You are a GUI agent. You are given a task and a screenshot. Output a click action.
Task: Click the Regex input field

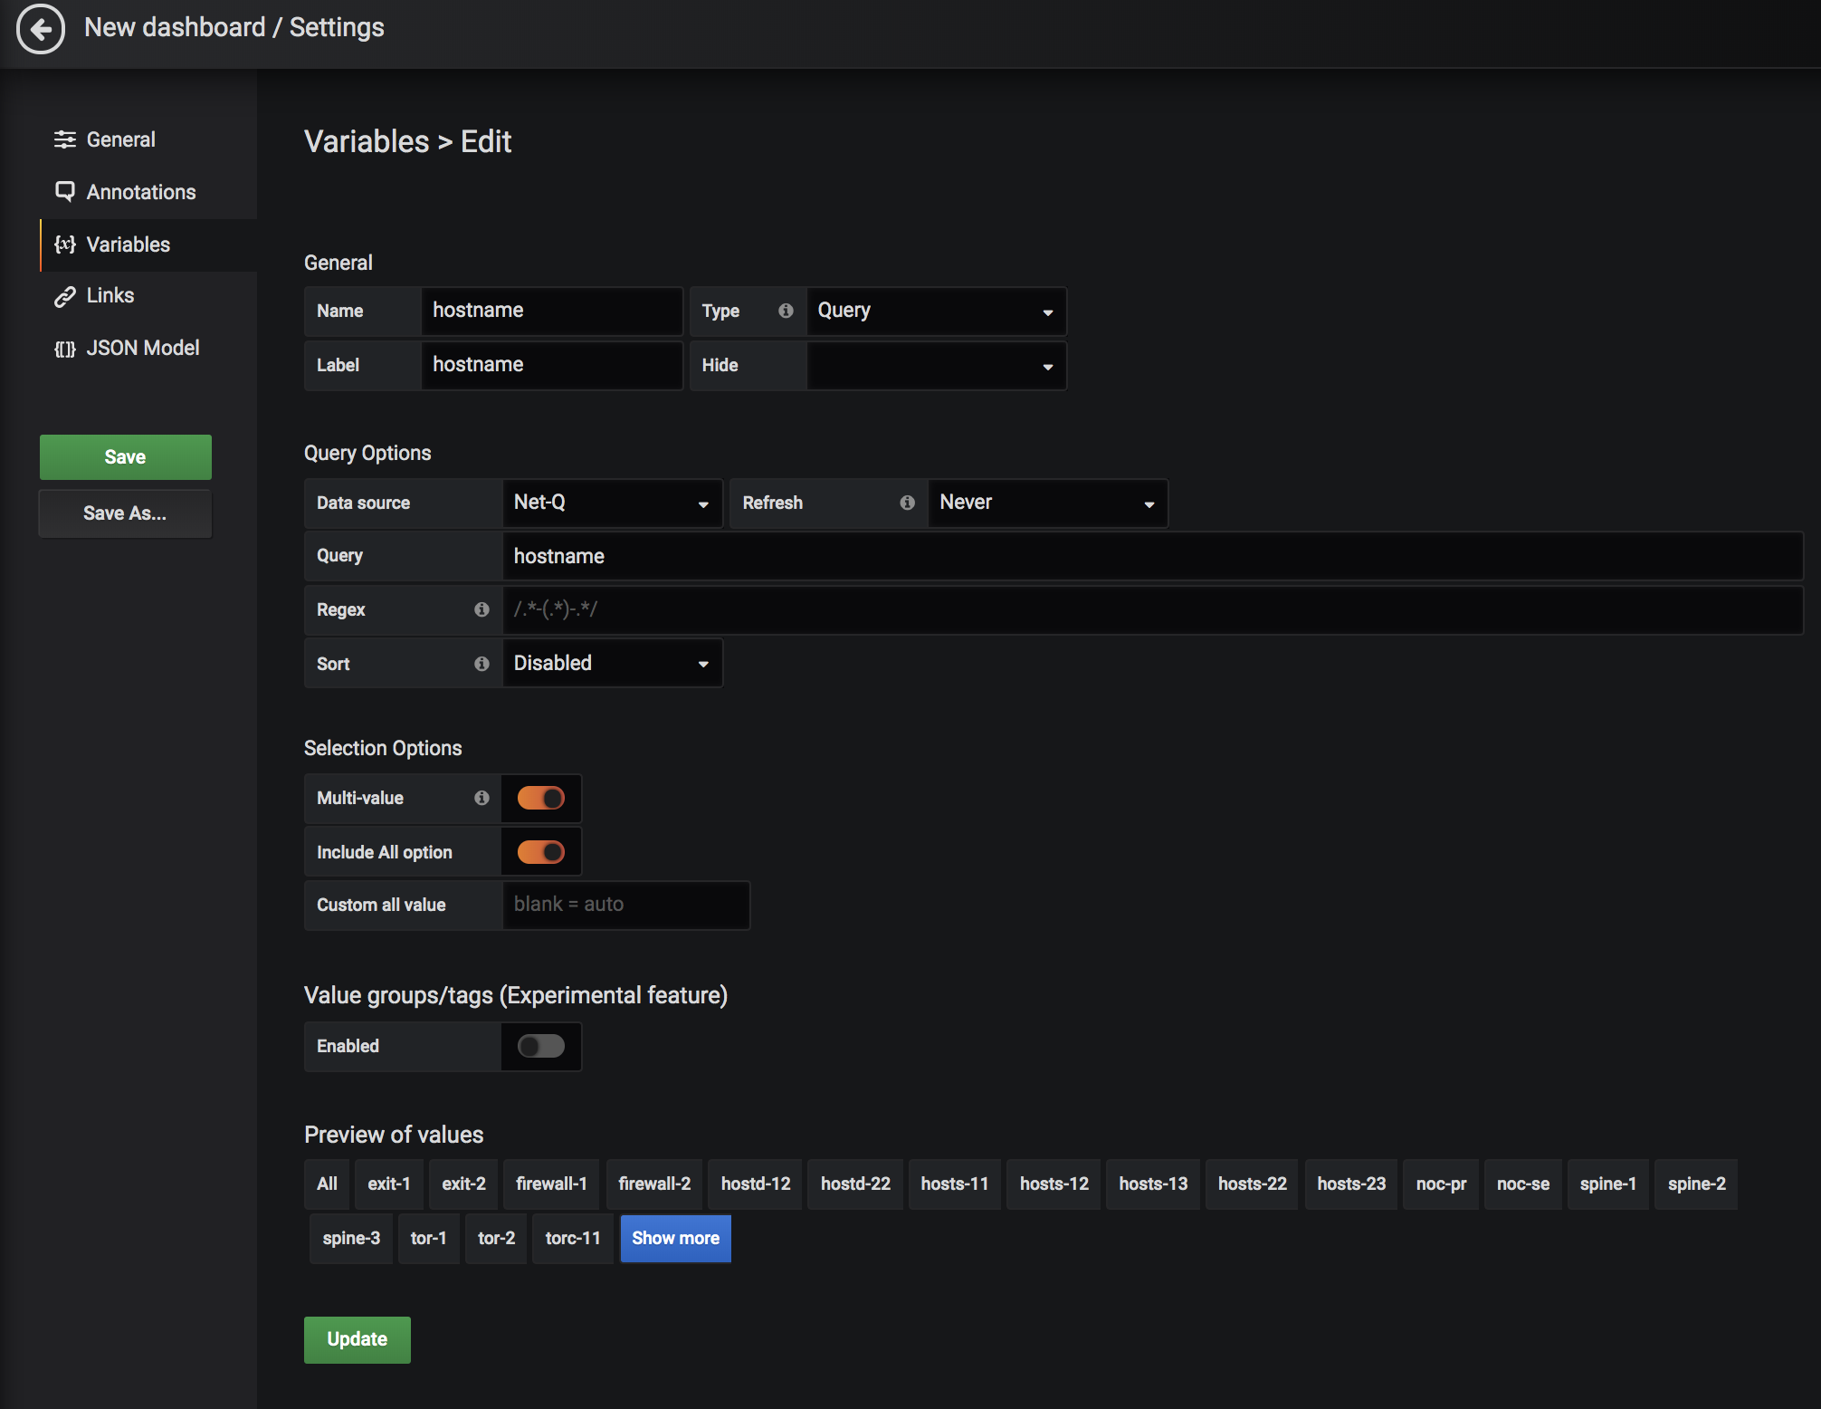[1151, 609]
